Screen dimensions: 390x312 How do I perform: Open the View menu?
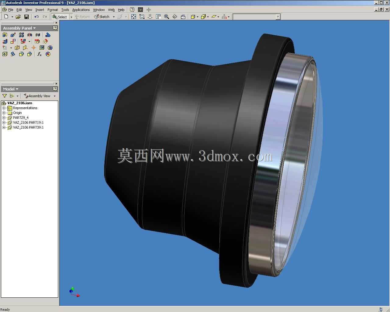[29, 10]
